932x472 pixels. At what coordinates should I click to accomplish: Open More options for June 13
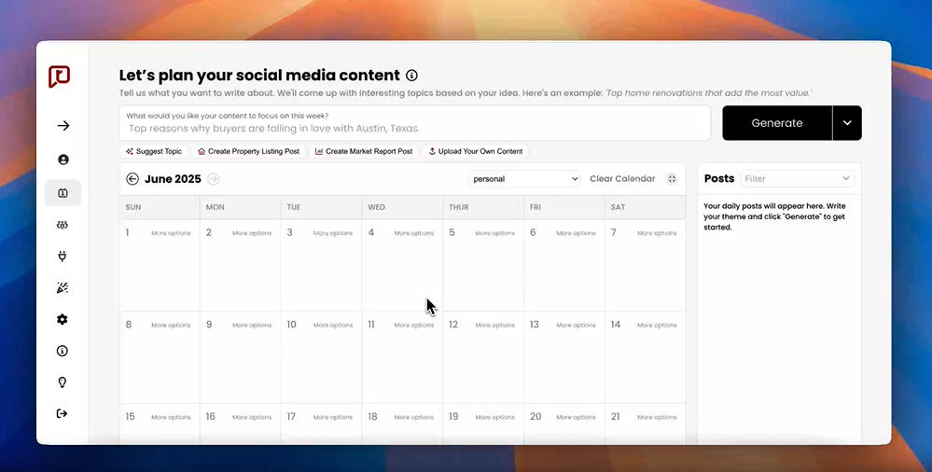[x=576, y=326]
